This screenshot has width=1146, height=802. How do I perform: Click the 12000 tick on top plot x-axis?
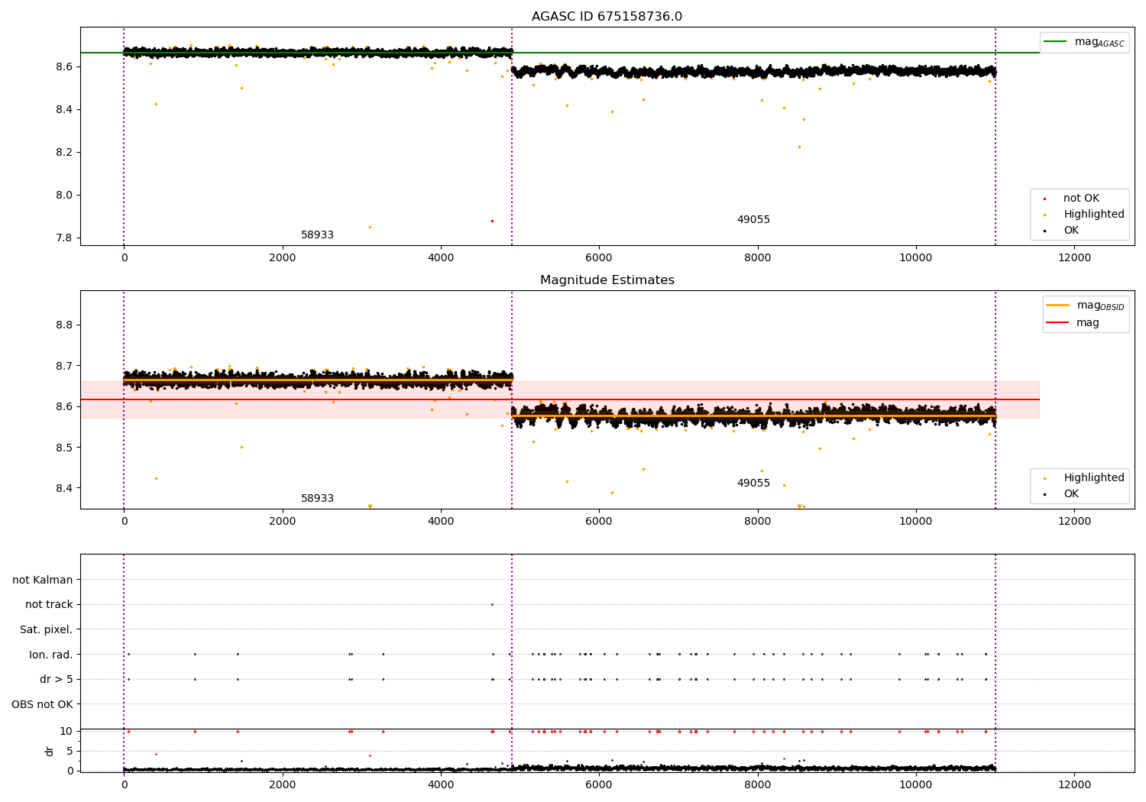tap(1074, 258)
